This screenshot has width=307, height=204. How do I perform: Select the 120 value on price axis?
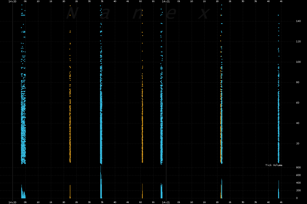pyautogui.click(x=298, y=42)
